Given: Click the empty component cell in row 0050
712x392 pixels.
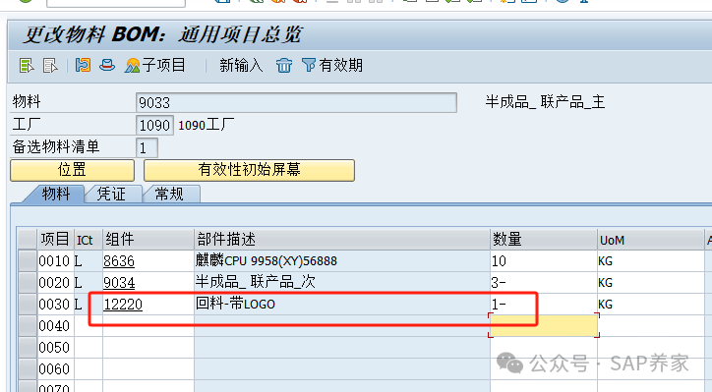Looking at the screenshot, I should point(148,348).
